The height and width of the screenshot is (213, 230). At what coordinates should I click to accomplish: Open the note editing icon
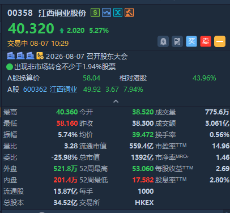click(x=177, y=41)
